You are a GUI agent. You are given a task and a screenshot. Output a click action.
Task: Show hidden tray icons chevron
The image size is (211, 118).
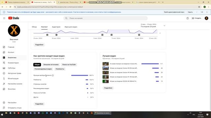click(x=188, y=115)
